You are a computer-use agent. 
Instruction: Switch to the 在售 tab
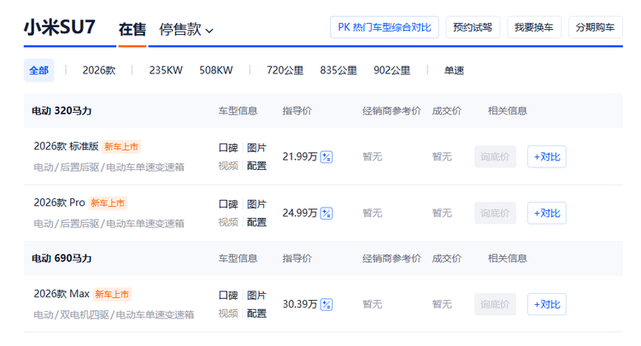point(132,30)
